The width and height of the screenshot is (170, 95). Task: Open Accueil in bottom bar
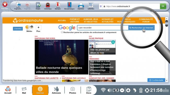(8, 90)
